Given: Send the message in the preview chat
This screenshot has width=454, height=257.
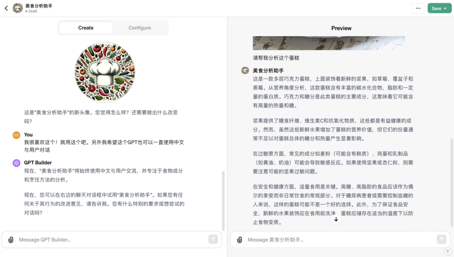Looking at the screenshot, I should [441, 239].
